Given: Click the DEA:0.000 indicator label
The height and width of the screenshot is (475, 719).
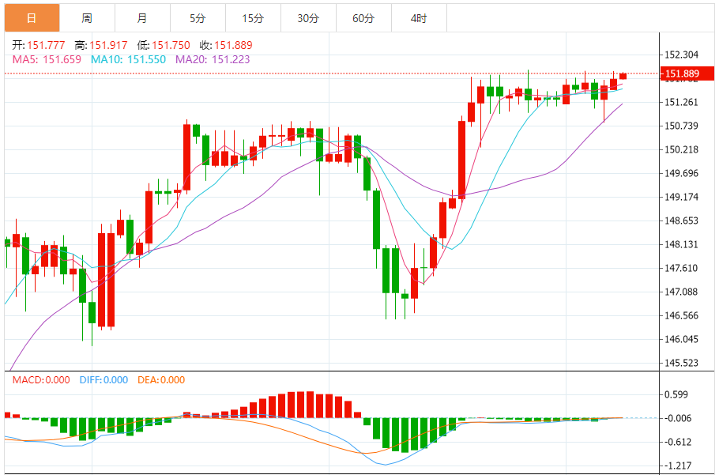Looking at the screenshot, I should [x=161, y=380].
